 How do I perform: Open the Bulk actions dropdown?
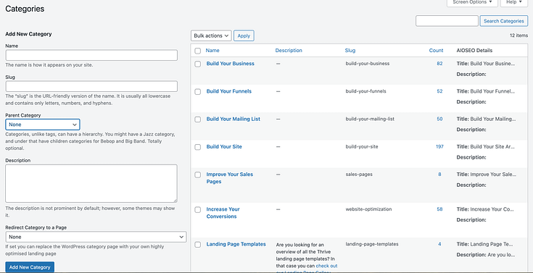pos(211,35)
